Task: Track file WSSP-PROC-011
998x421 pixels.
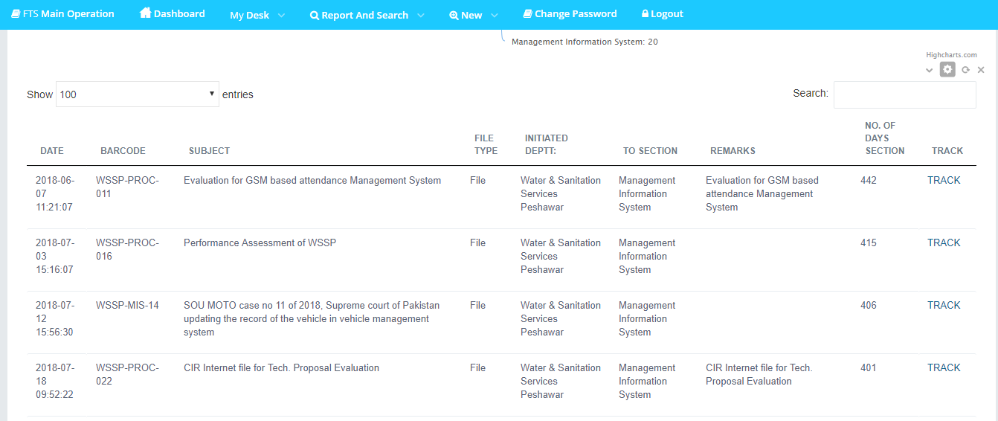Action: (944, 180)
